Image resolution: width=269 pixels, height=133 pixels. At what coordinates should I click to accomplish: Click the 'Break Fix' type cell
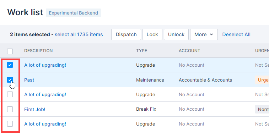point(146,109)
